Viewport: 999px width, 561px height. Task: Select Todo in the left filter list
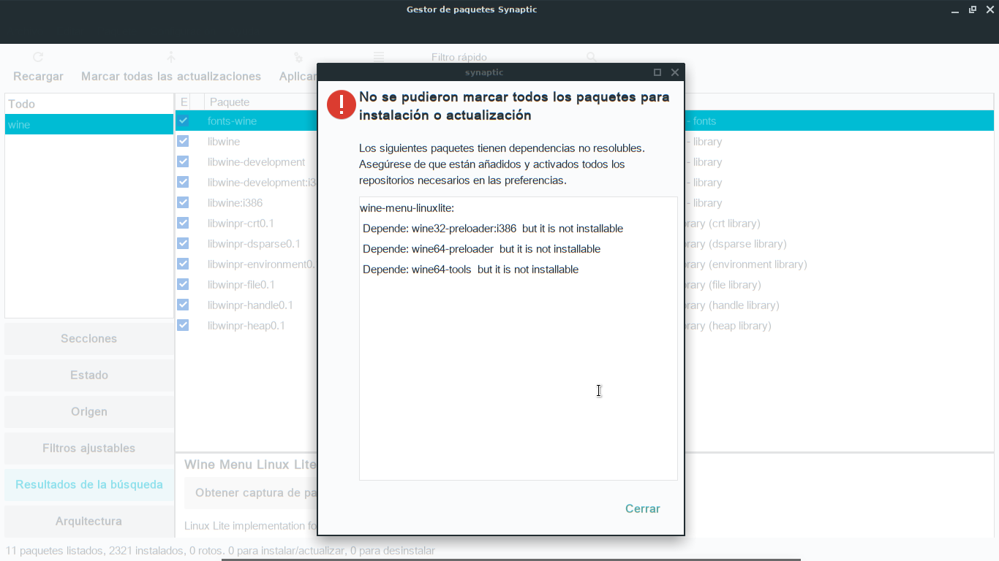tap(89, 104)
